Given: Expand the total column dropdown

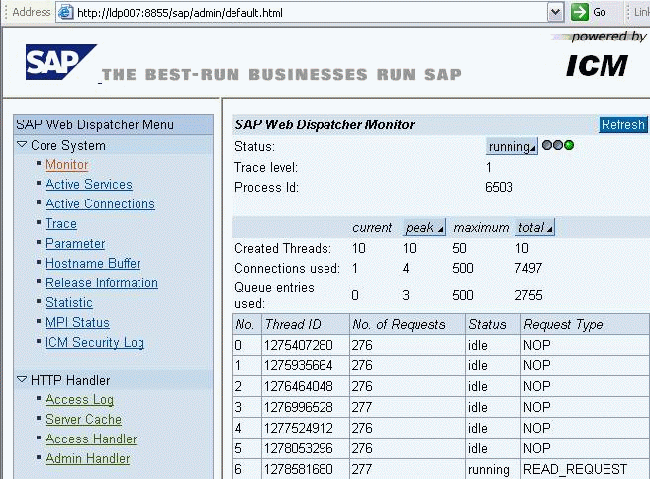Looking at the screenshot, I should pos(534,227).
